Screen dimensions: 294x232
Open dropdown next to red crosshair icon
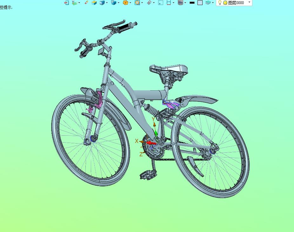[154, 3]
